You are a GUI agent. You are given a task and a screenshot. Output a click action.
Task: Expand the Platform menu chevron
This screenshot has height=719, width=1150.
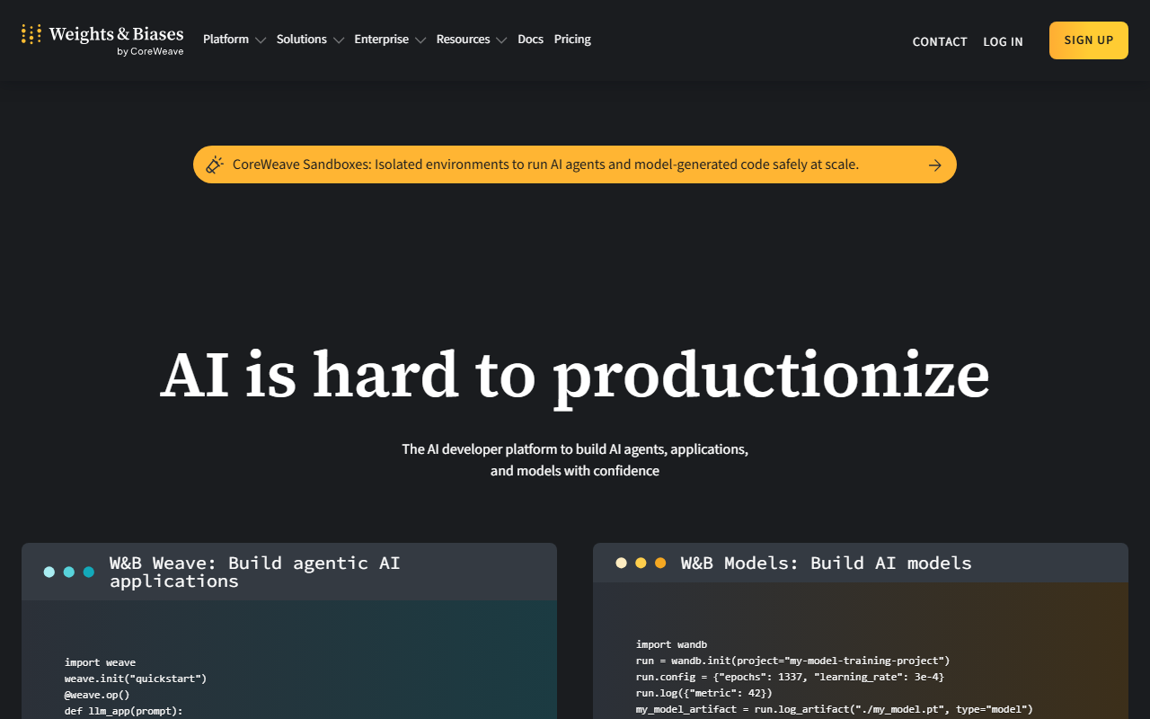coord(261,40)
